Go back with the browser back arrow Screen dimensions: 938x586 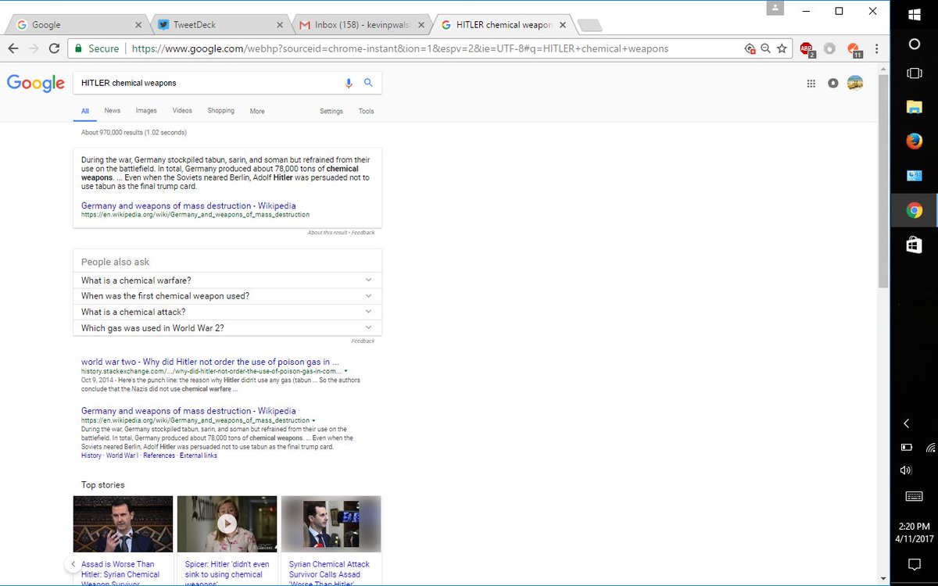click(13, 48)
